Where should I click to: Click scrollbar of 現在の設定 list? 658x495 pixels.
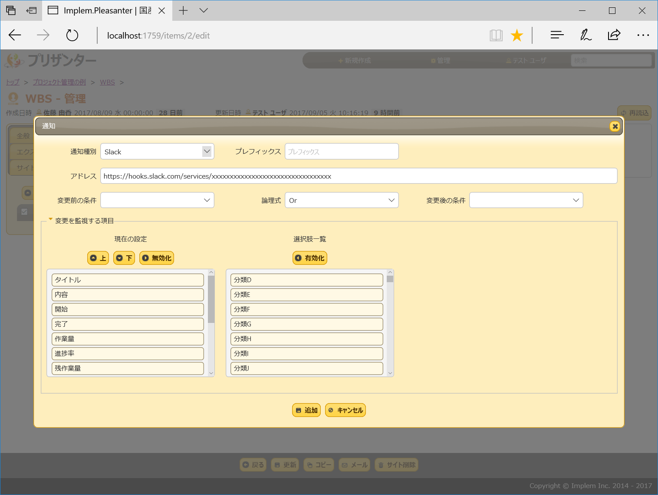pos(211,299)
